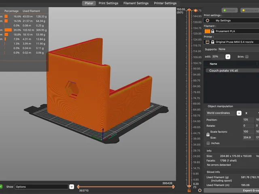259x194 pixels.
Task: Click the Percentage column header in legend
Action: [x=11, y=11]
